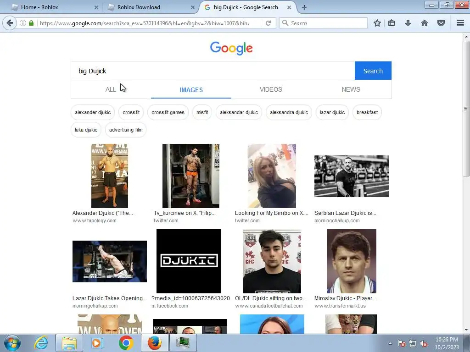Select the crossfit games suggestion chip
This screenshot has height=352, width=470.
coord(168,113)
